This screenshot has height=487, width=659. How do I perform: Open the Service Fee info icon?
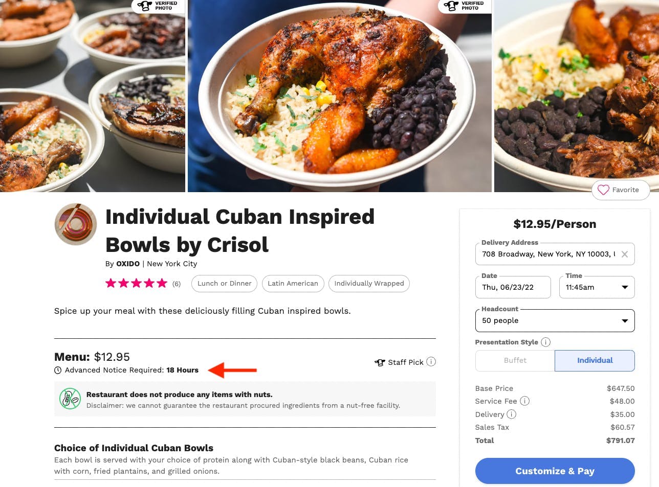pyautogui.click(x=525, y=401)
